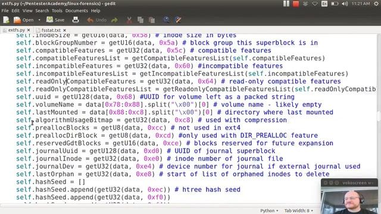Click the battery indicator icon
The image size is (381, 214).
pyautogui.click(x=335, y=4)
